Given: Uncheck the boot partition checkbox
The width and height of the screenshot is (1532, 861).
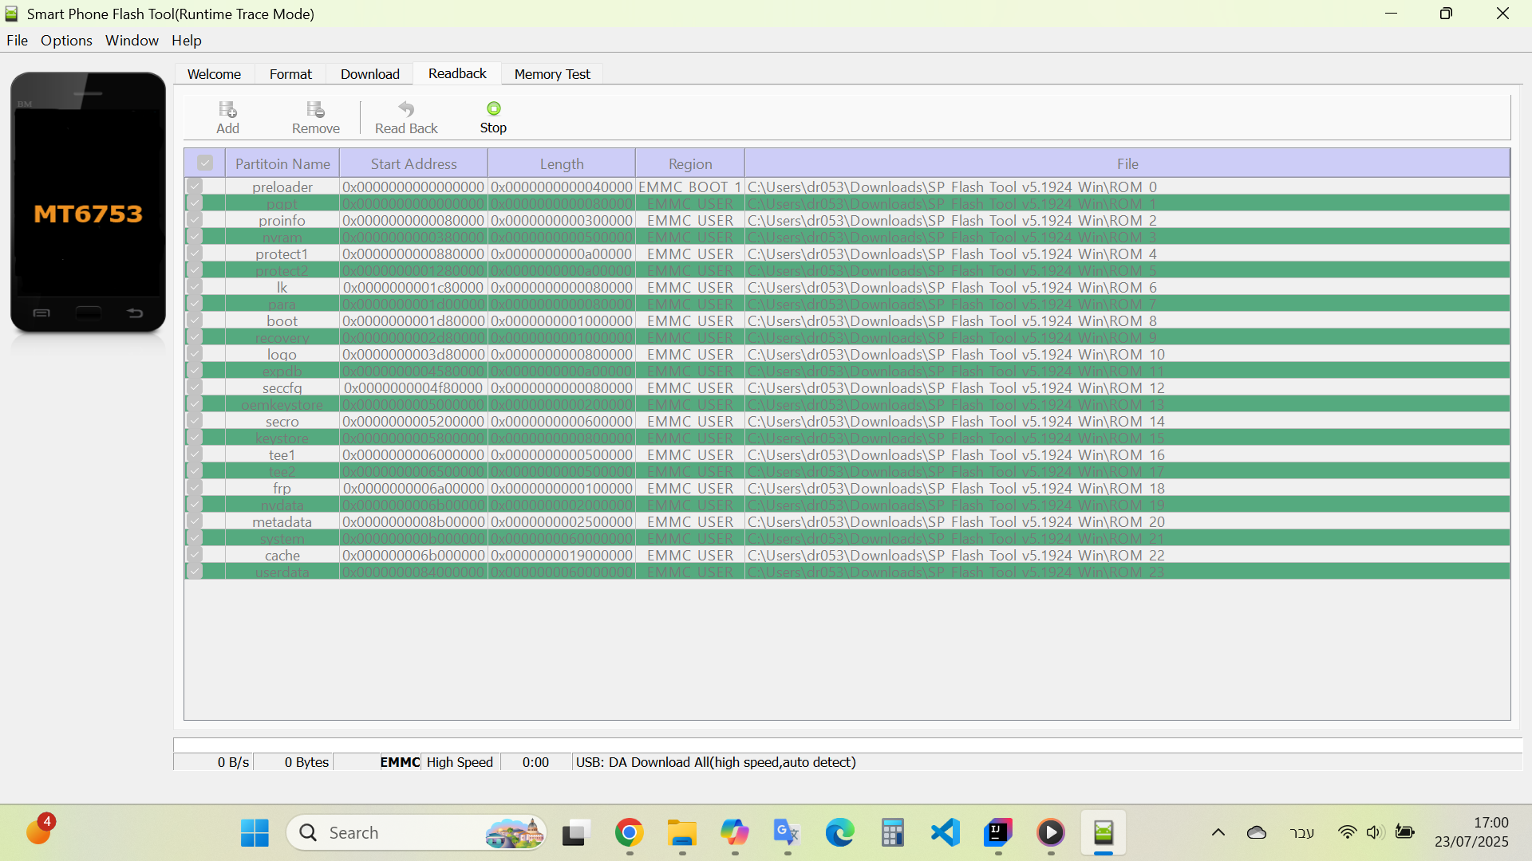Looking at the screenshot, I should click(194, 320).
